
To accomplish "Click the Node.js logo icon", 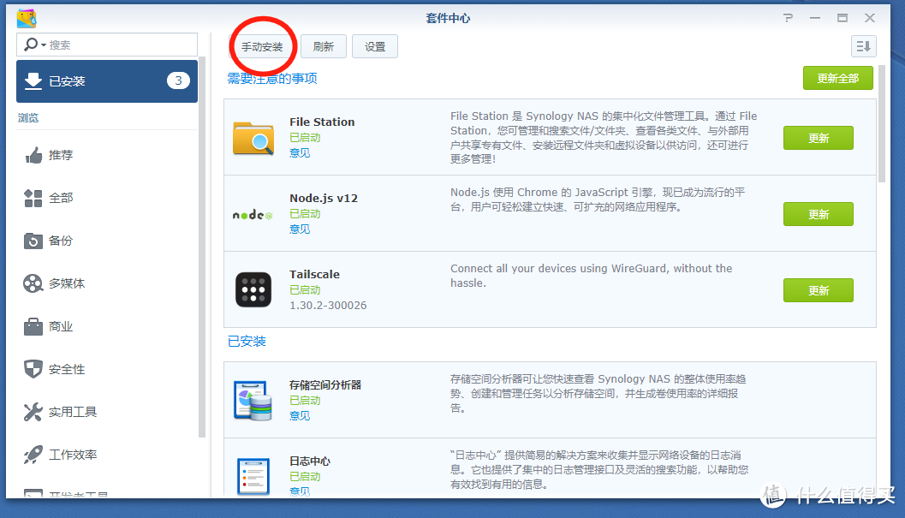I will click(x=253, y=215).
